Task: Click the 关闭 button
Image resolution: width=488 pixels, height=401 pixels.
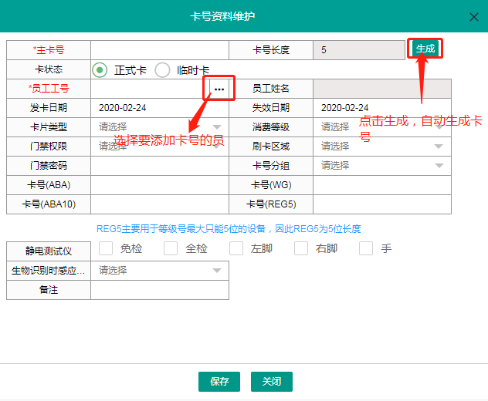Action: tap(271, 382)
